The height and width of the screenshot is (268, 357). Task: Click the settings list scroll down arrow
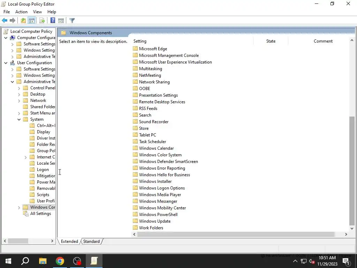[352, 228]
